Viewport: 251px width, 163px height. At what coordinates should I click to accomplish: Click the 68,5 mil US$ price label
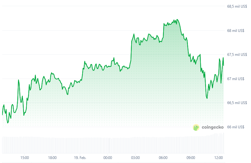click(237, 6)
